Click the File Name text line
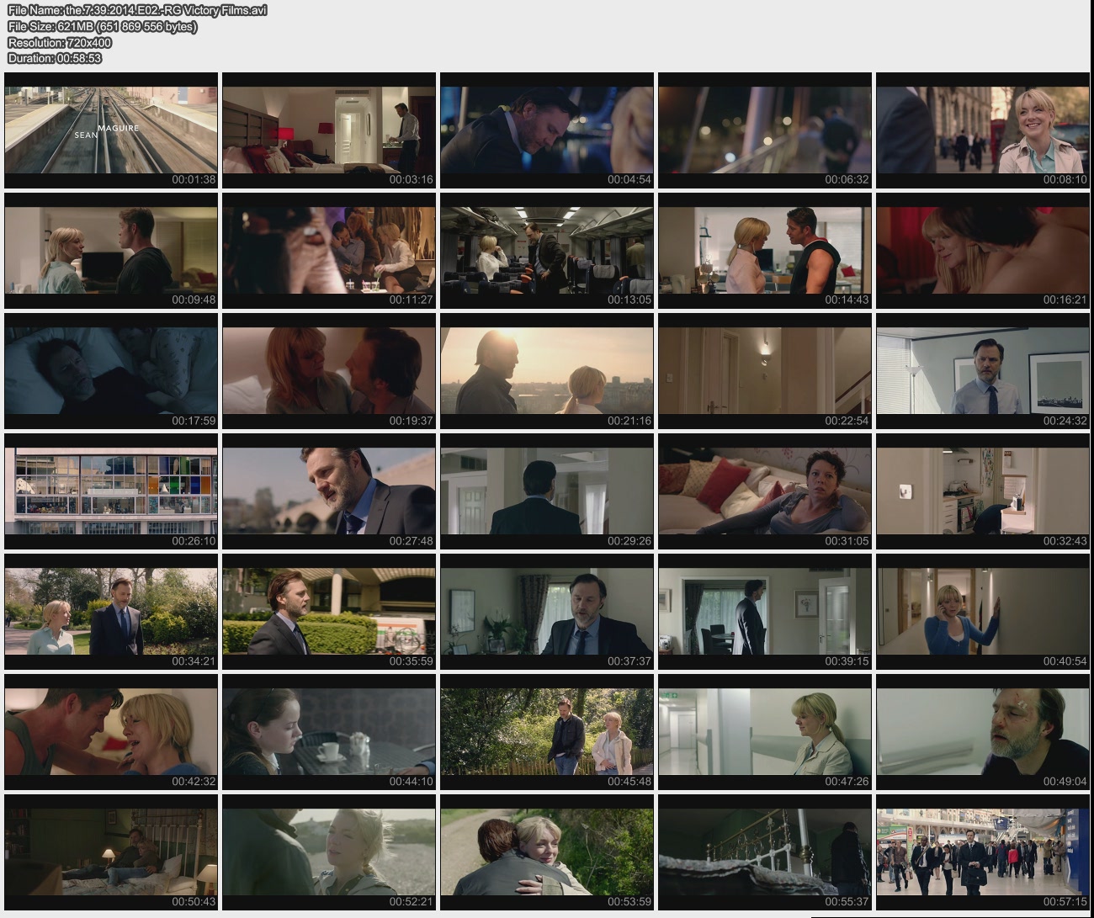The height and width of the screenshot is (918, 1094). click(x=137, y=10)
